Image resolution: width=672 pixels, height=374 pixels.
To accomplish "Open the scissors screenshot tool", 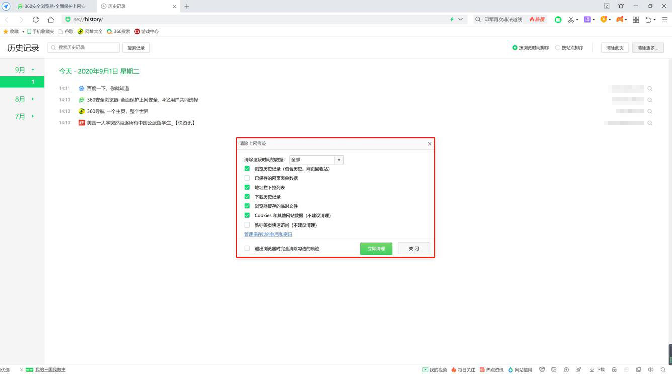I will pyautogui.click(x=570, y=19).
